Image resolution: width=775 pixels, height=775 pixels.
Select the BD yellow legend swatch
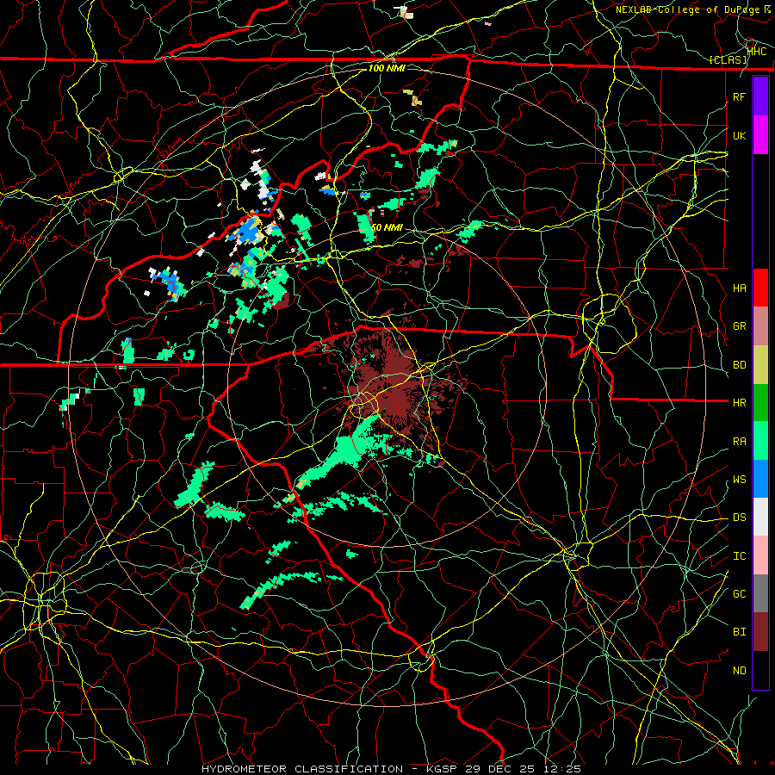click(760, 365)
